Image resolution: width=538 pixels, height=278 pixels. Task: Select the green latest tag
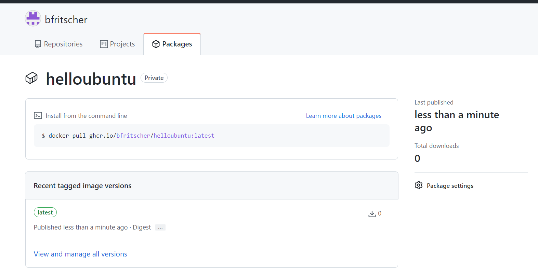click(45, 212)
